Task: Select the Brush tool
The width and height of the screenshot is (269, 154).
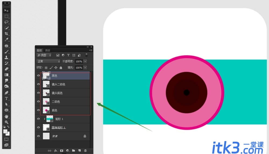Action: (x=6, y=52)
